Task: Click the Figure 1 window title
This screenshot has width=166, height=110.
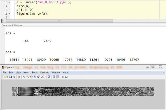Action: click(9, 67)
